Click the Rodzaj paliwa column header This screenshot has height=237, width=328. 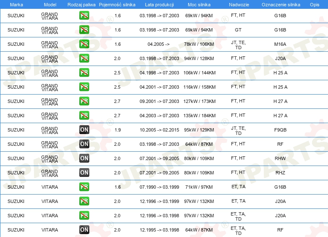point(81,5)
